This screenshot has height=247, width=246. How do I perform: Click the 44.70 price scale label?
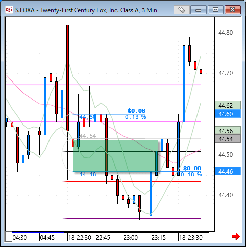click(x=225, y=73)
